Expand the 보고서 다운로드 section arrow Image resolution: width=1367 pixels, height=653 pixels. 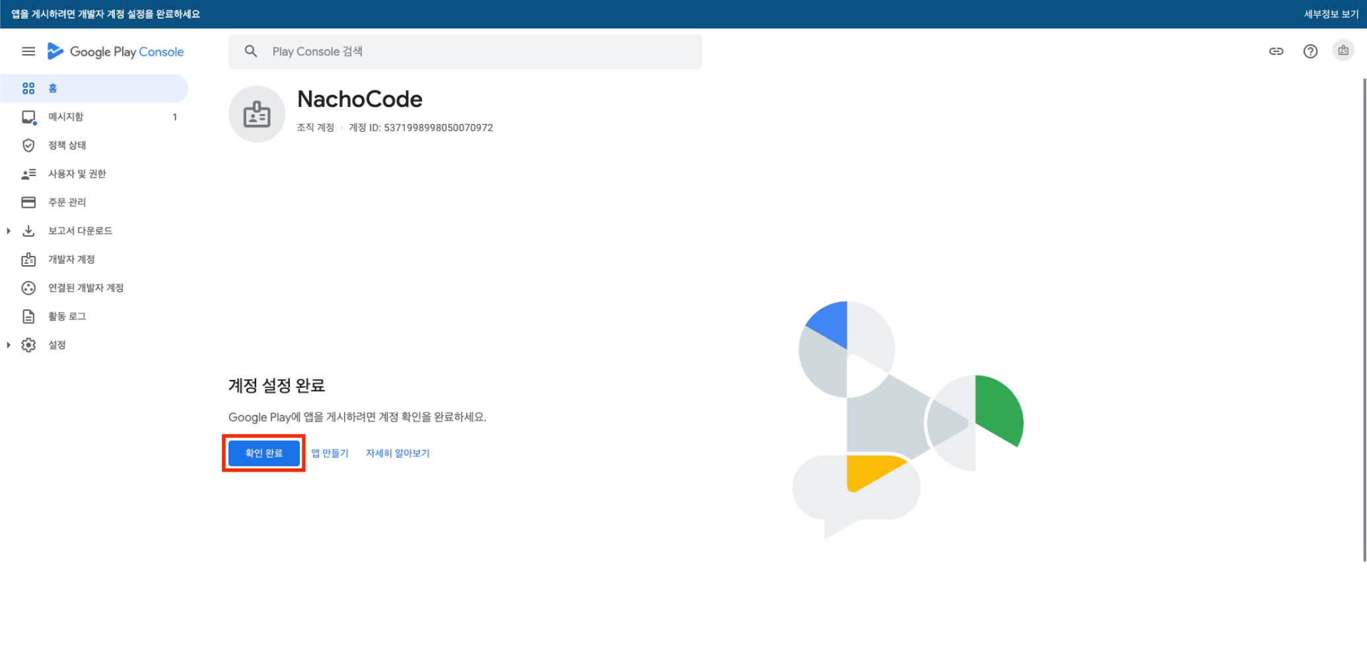pos(9,231)
